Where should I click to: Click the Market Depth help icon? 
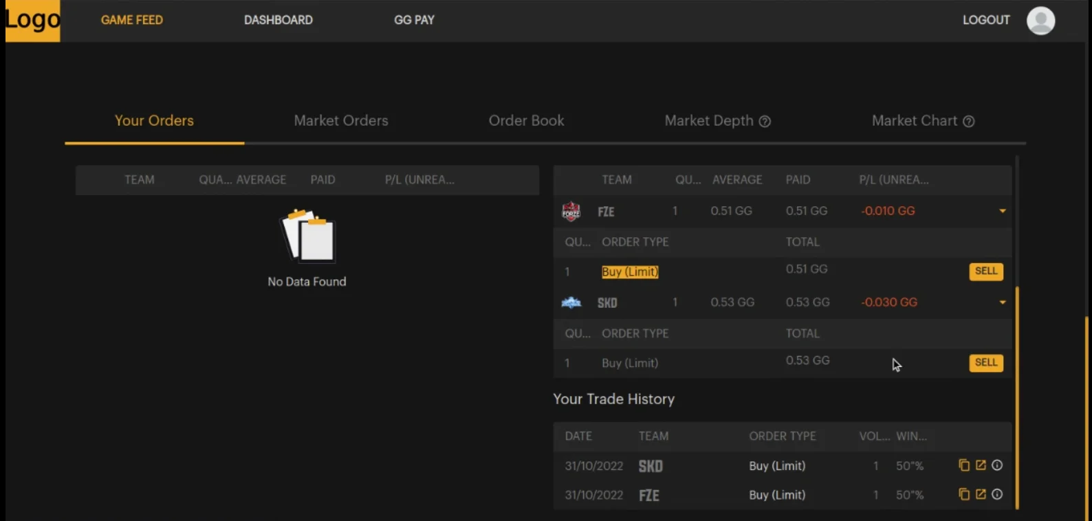coord(765,122)
